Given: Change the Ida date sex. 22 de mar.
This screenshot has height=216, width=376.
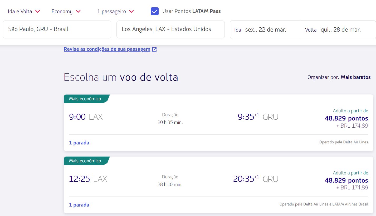Looking at the screenshot, I should tap(265, 30).
